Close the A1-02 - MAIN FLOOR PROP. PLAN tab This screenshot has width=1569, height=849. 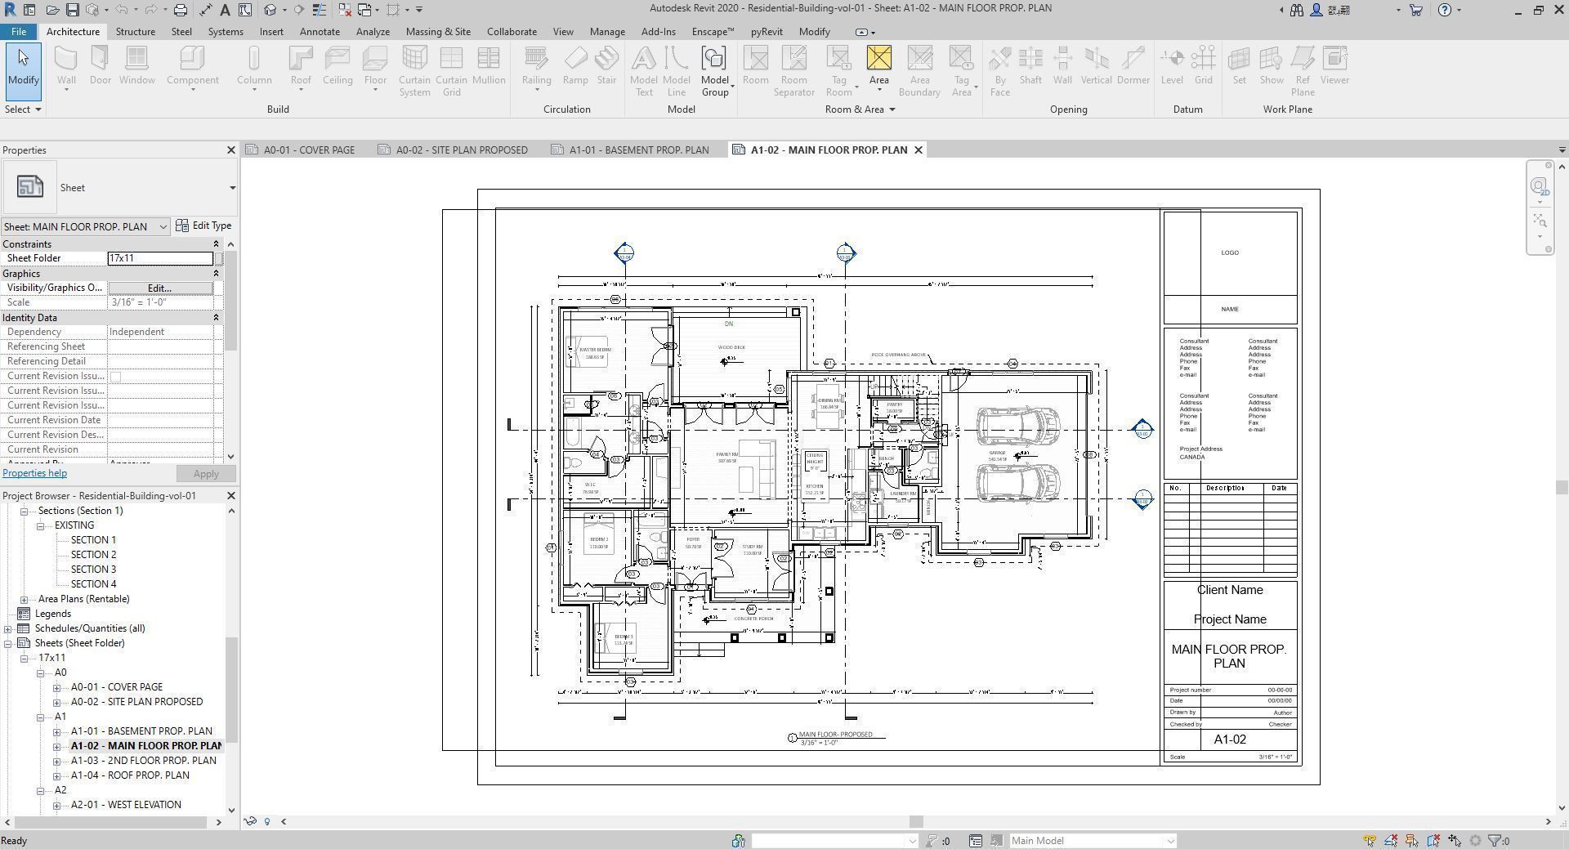(919, 150)
